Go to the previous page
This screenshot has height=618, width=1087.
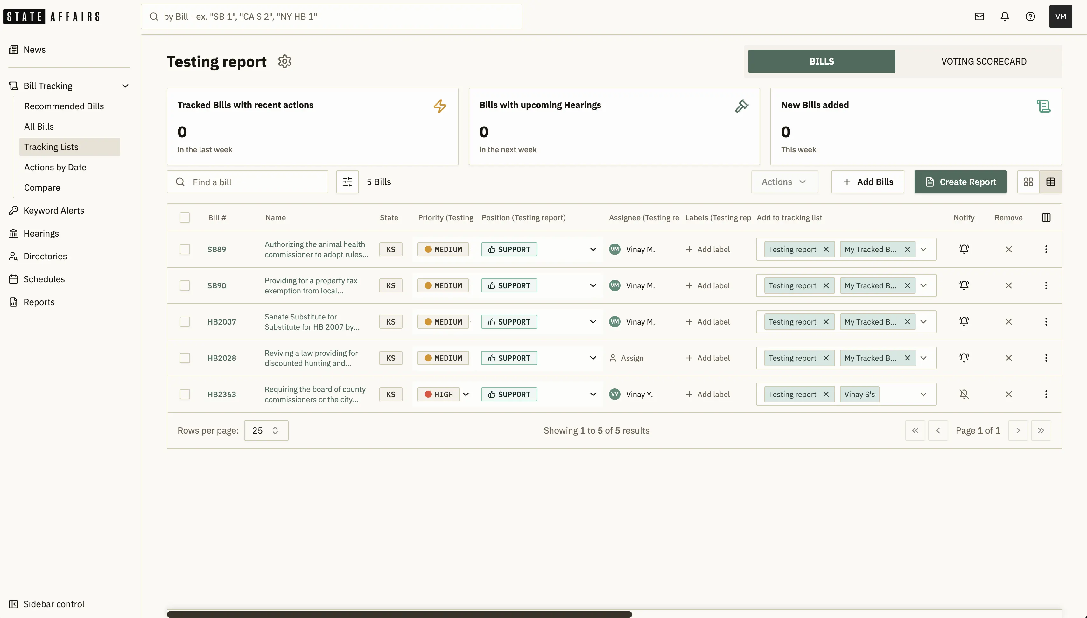coord(938,430)
